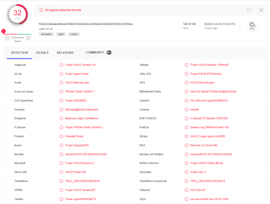This screenshot has width=270, height=204.
Task: Click the red community score marker
Action: (3, 31)
